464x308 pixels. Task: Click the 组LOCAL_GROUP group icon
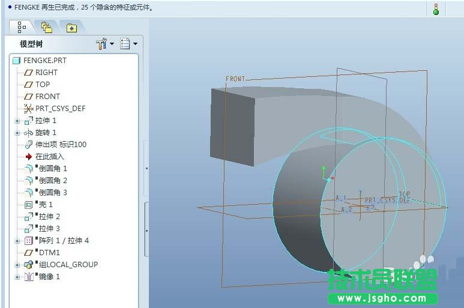pos(28,265)
